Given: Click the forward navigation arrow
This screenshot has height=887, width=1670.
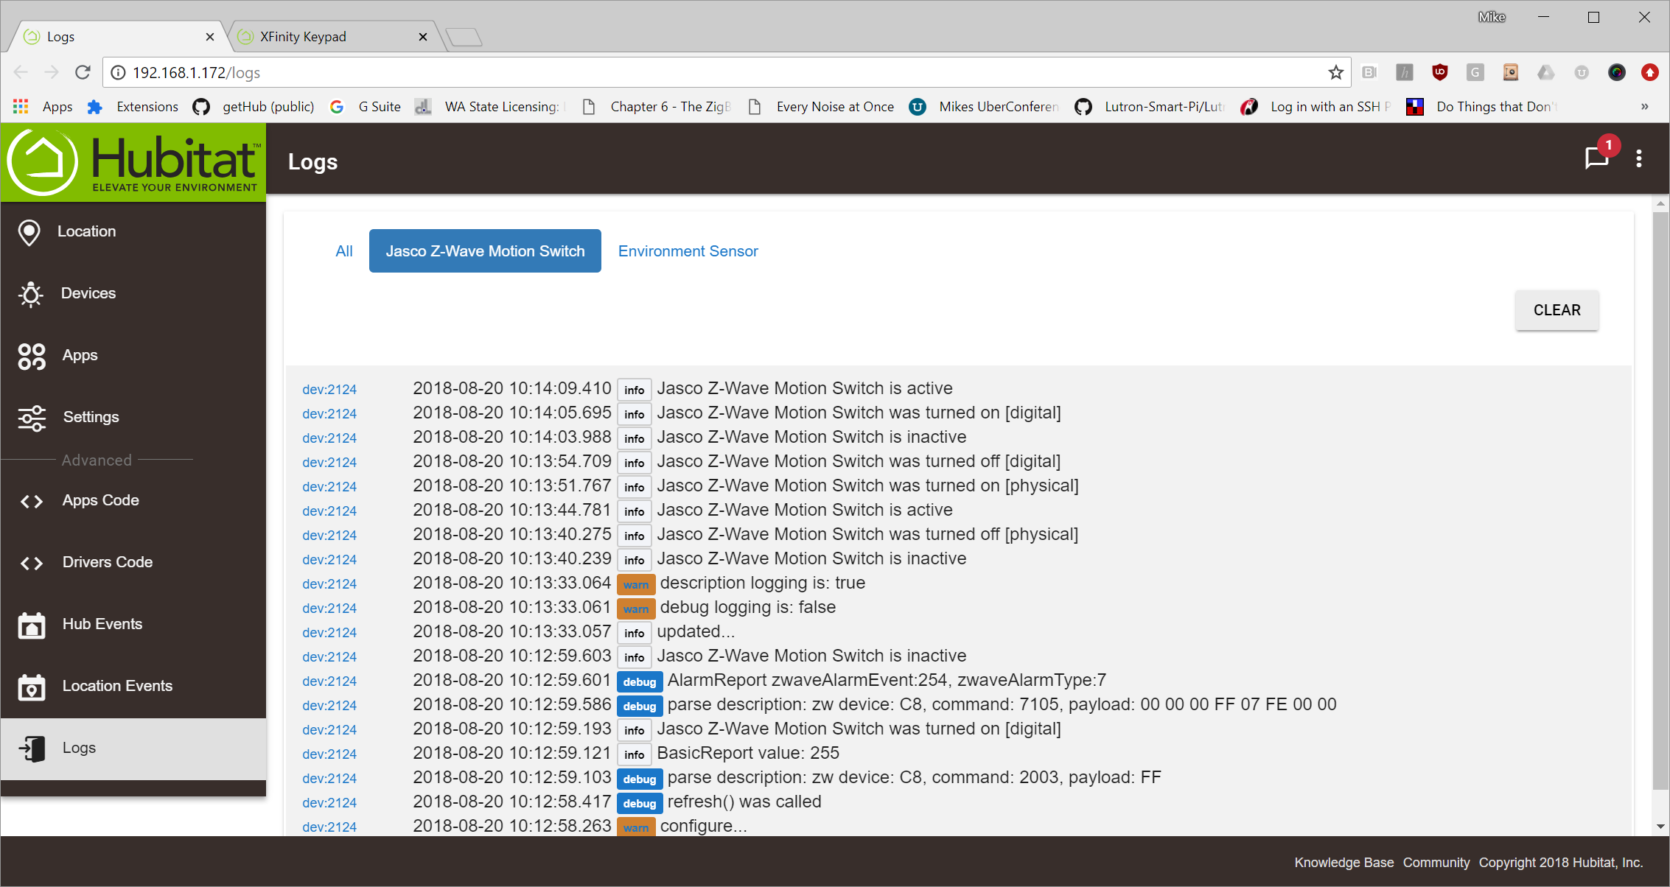Looking at the screenshot, I should click(52, 72).
